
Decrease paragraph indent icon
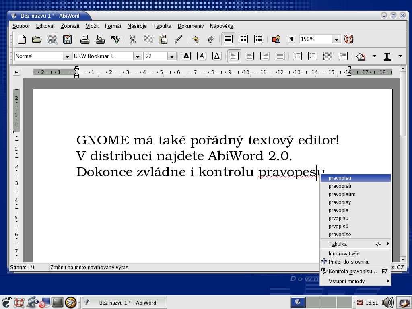coord(328,56)
